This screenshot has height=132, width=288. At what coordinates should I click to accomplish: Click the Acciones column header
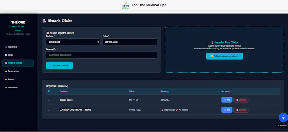click(x=225, y=91)
